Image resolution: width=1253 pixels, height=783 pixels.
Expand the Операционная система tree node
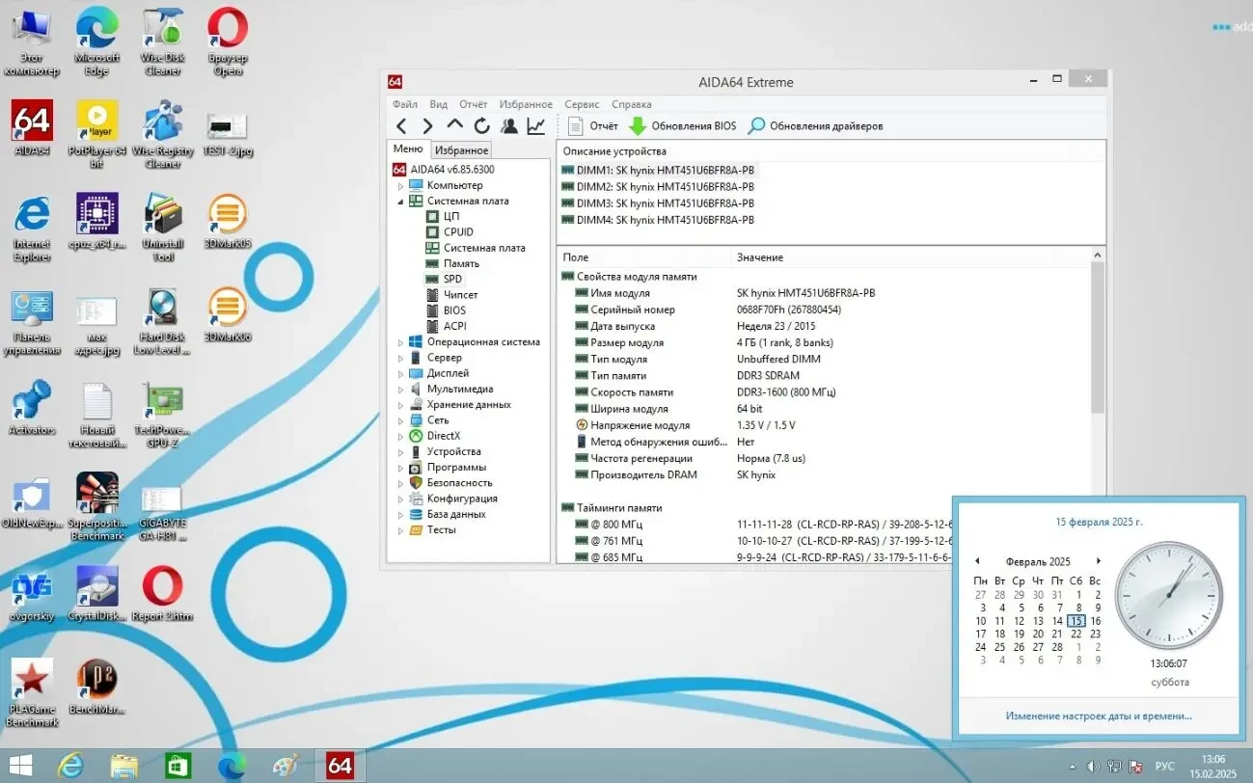tap(400, 341)
